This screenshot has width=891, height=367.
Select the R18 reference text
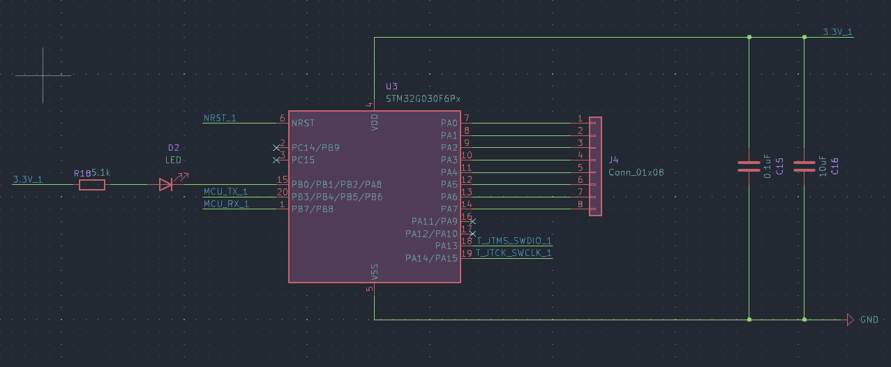pos(82,172)
